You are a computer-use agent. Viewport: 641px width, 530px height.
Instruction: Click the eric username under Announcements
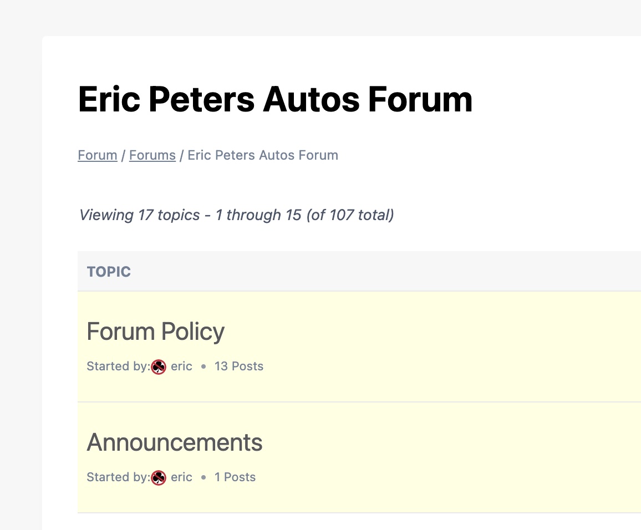tap(181, 477)
